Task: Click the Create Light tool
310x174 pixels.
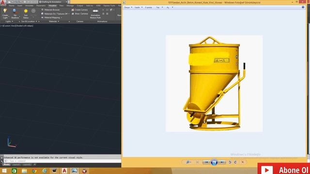Action: (x=5, y=14)
